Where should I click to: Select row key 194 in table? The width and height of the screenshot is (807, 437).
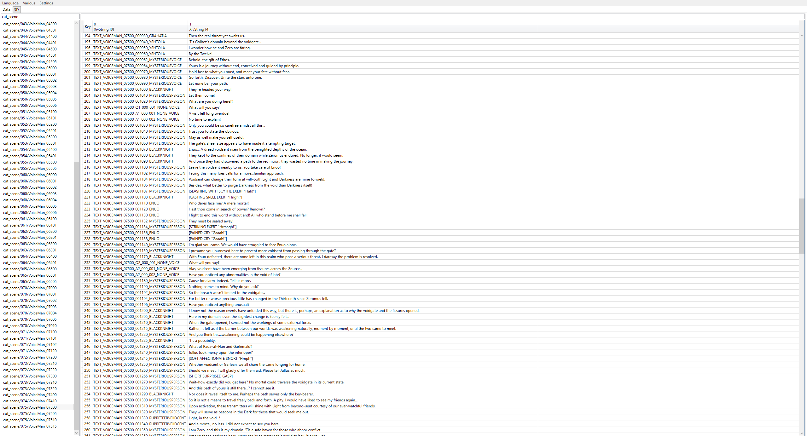87,36
